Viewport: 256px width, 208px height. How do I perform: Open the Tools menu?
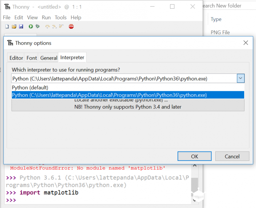click(x=61, y=17)
